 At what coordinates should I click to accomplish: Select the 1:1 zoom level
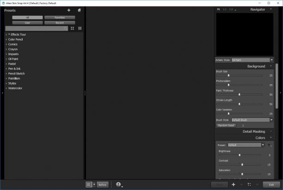pos(225,9)
